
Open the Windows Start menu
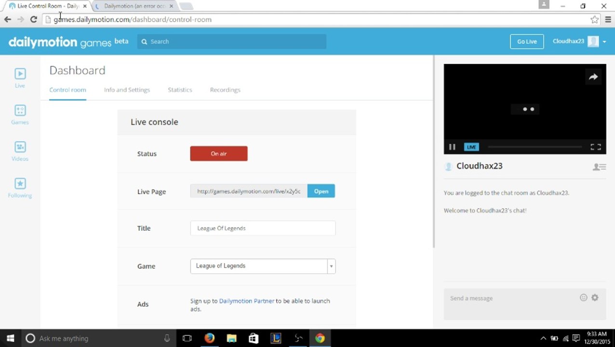tap(10, 338)
